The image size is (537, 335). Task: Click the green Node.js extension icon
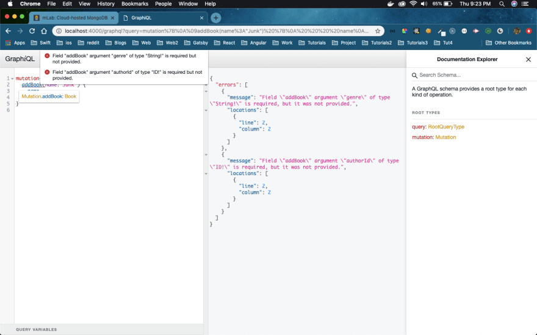coord(488,31)
